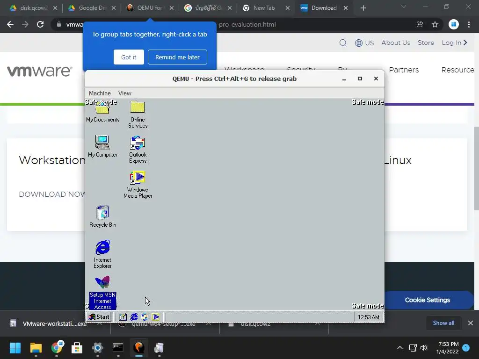
Task: Reload the VMware page
Action: [40, 24]
